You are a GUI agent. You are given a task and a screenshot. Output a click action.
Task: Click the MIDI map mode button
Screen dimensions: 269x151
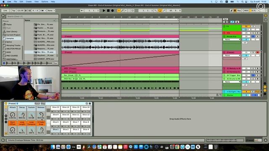(246, 10)
